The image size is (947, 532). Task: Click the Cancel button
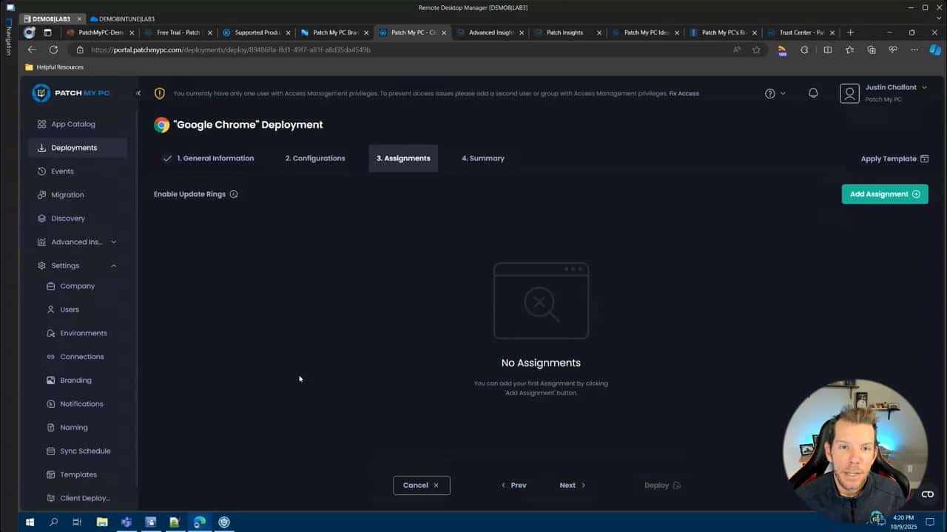coord(421,485)
